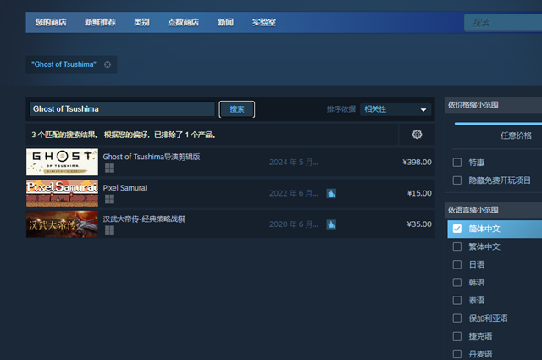
Task: Check 日语 language filter
Action: (x=457, y=264)
